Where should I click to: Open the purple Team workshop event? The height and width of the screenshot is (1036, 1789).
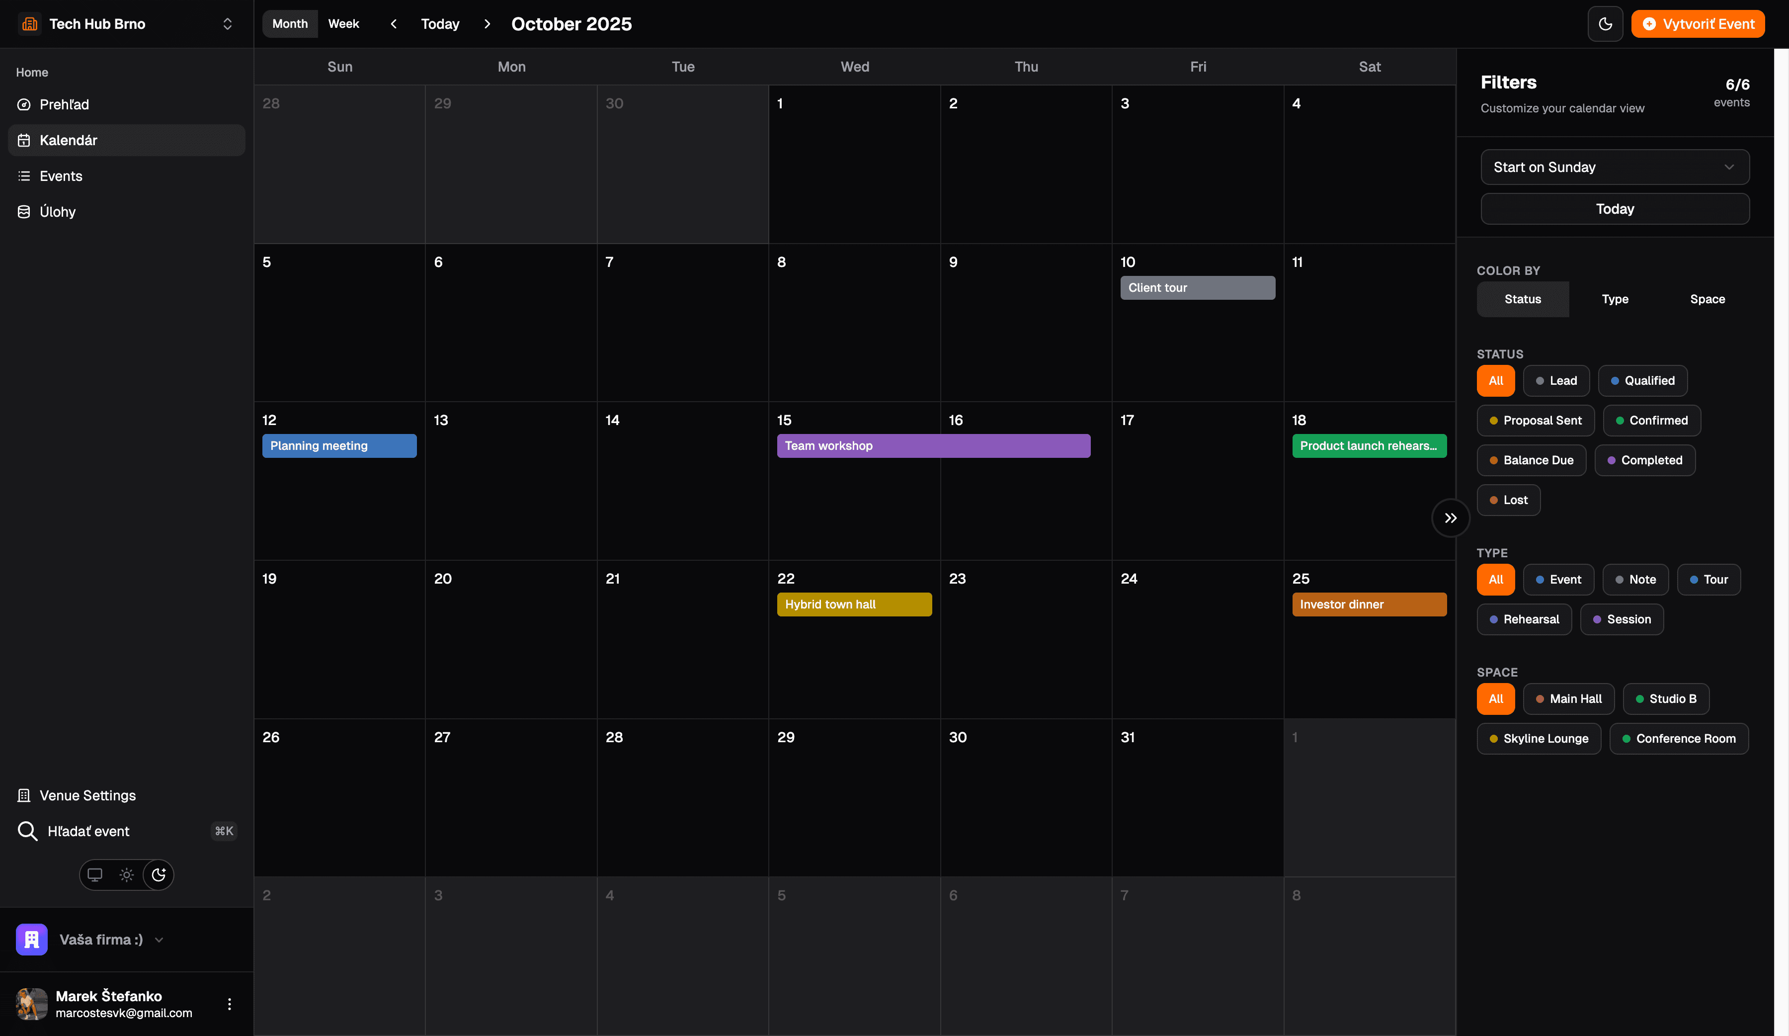(933, 446)
